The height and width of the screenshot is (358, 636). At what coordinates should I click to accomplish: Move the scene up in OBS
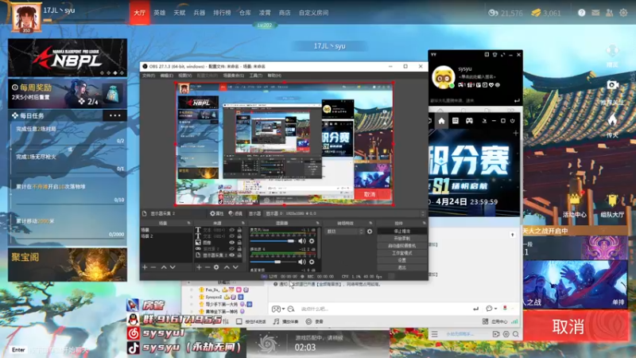(x=164, y=267)
